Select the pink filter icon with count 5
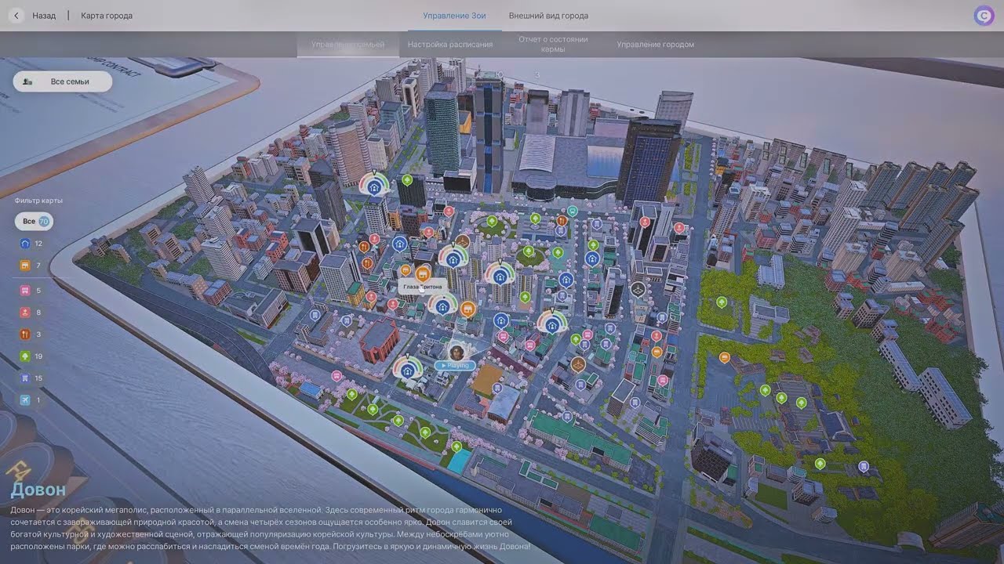1004x564 pixels. pos(25,291)
